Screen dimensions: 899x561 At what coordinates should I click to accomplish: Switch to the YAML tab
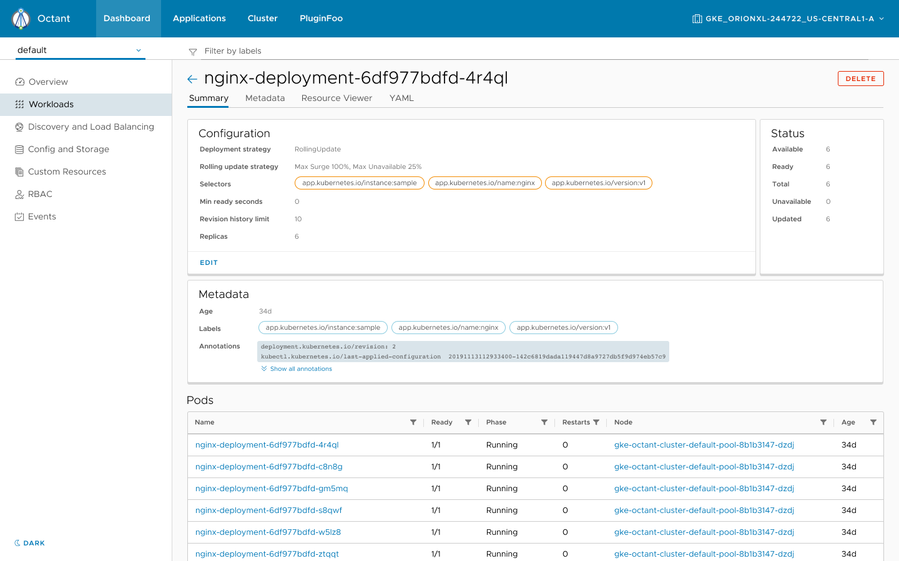401,98
